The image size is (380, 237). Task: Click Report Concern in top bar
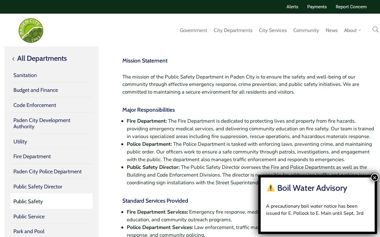pos(351,7)
